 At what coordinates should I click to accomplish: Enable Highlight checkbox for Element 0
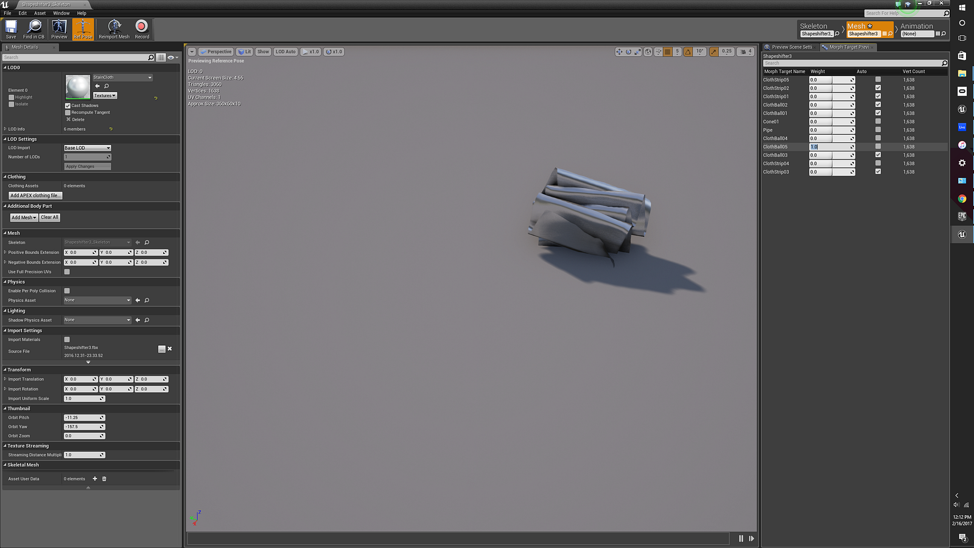point(11,97)
